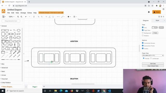The image size is (166, 93).
Task: Undo the last action
Action: [x=26, y=17]
